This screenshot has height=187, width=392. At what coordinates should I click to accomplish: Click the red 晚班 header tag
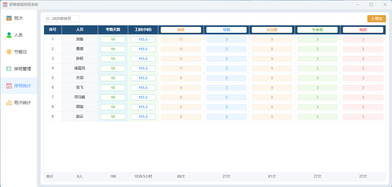tap(363, 30)
